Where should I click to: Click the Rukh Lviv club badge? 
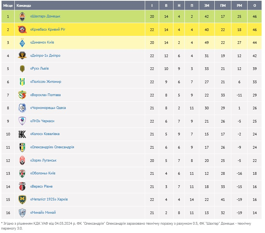click(x=22, y=68)
